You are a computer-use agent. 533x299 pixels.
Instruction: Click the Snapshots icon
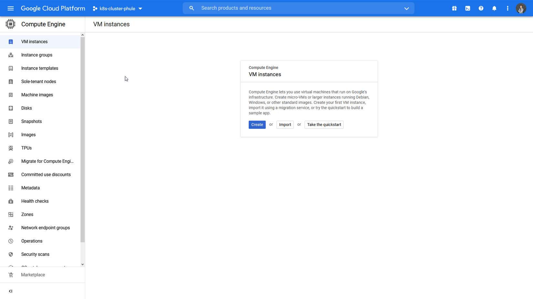click(11, 121)
